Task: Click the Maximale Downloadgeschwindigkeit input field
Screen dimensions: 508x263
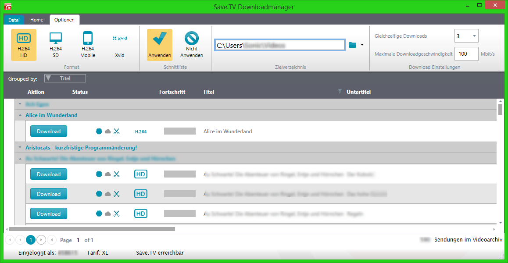Action: pyautogui.click(x=466, y=53)
